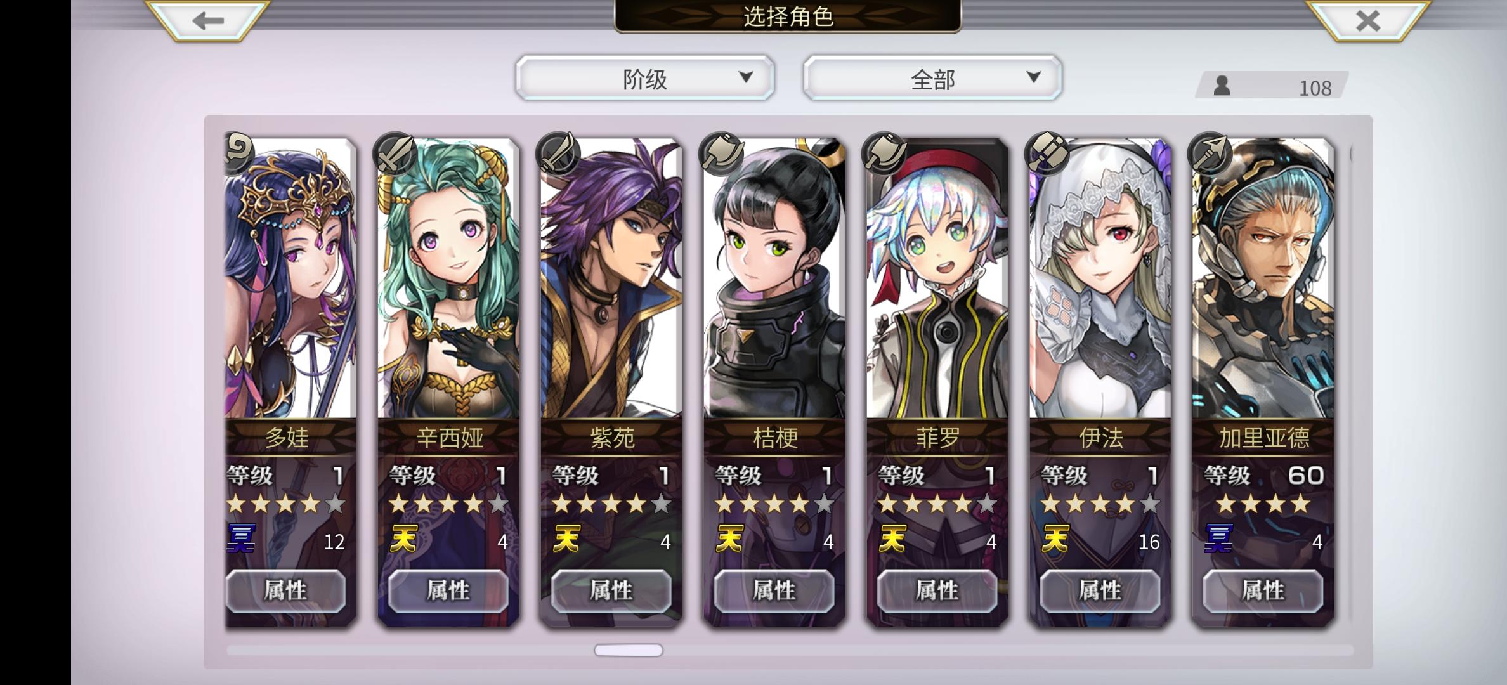Tap the katana weapon icon on 紫苑's card
The height and width of the screenshot is (685, 1507).
557,153
